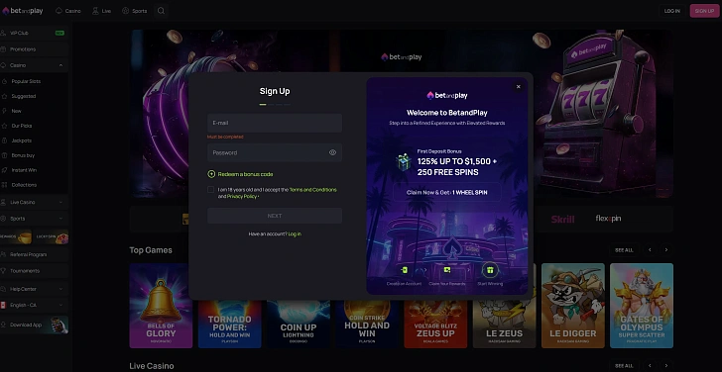Open the Privacy Policy link
This screenshot has width=722, height=372.
point(242,197)
